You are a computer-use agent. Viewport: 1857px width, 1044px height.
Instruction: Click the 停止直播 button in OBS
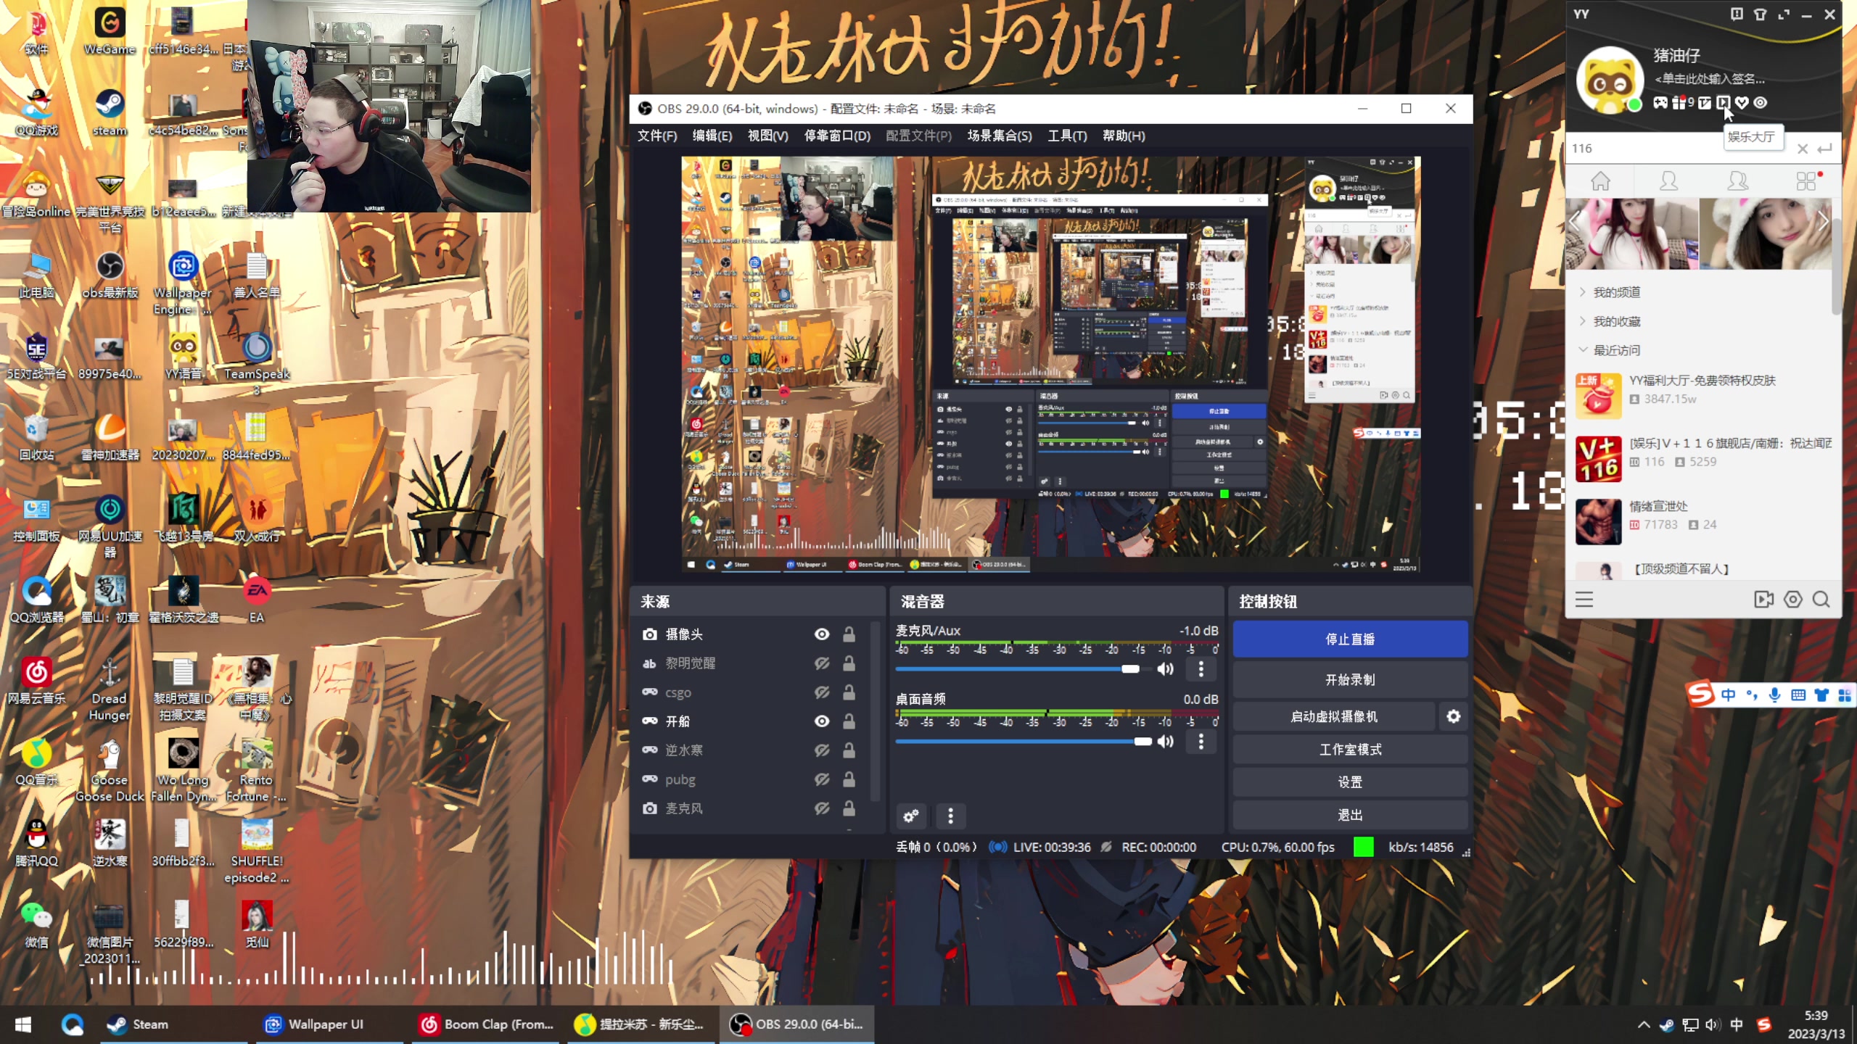coord(1349,639)
